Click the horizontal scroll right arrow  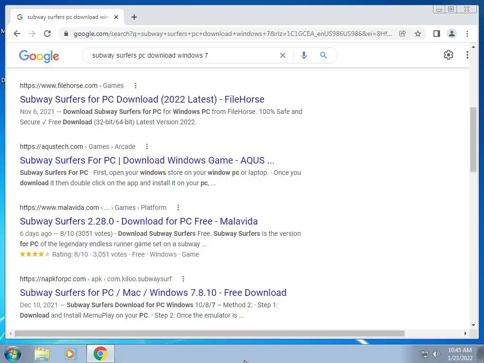tap(466, 333)
